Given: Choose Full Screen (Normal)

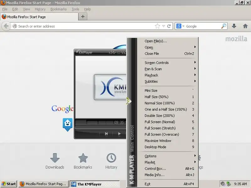Looking at the screenshot, I should pos(168,122).
